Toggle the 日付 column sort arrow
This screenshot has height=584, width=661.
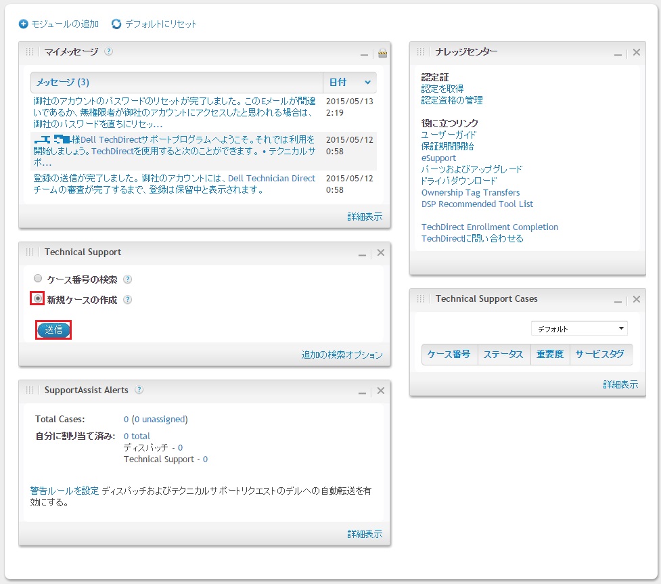click(x=367, y=83)
